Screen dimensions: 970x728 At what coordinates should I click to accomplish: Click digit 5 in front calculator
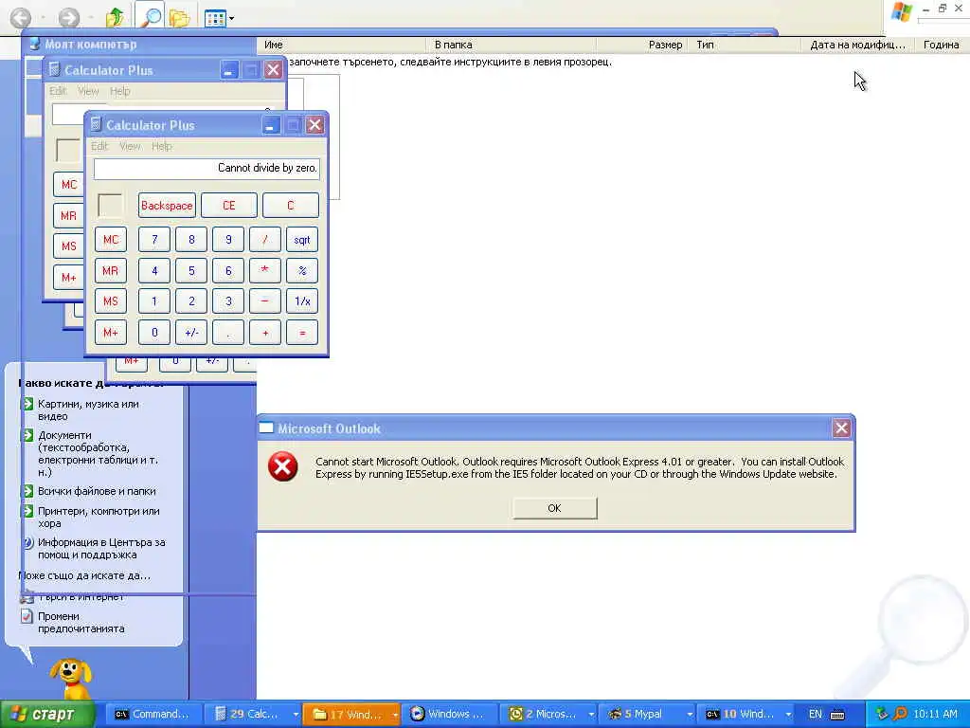(191, 270)
